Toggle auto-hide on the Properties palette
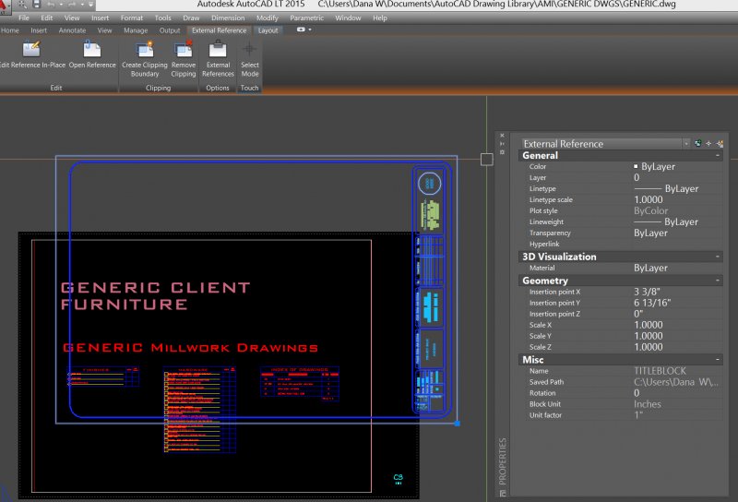The image size is (738, 502). [x=502, y=145]
